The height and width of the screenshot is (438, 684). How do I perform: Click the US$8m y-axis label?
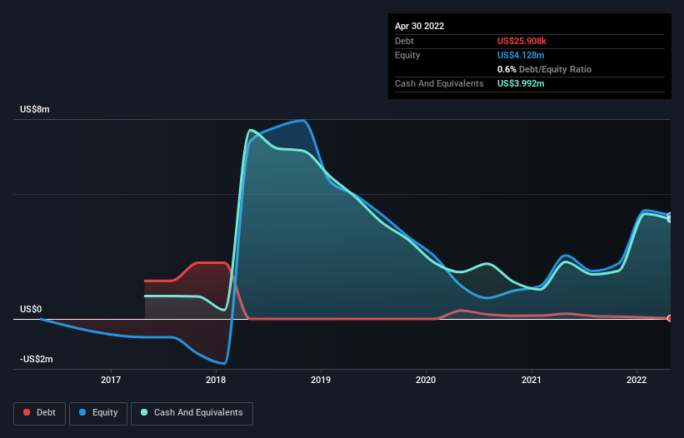point(35,109)
